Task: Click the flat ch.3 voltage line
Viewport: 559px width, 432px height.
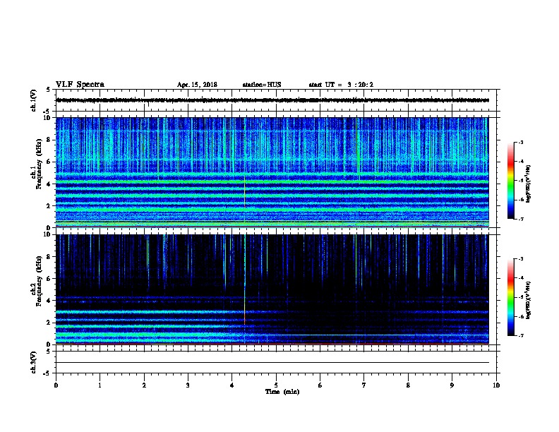Action: pos(272,363)
